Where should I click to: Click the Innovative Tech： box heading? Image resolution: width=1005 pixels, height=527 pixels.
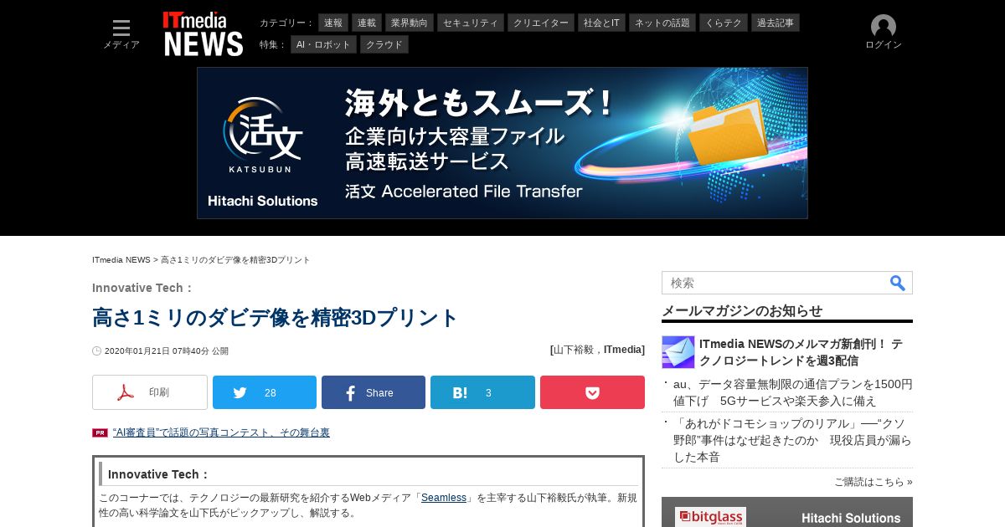(x=159, y=474)
